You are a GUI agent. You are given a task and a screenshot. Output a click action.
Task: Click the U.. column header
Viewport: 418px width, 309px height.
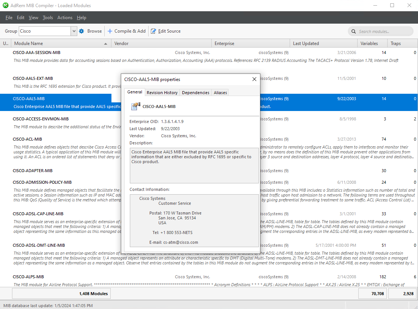click(6, 43)
